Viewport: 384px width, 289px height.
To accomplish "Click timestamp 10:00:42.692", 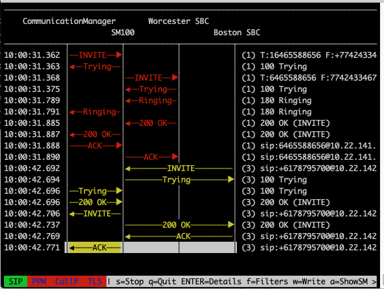I will [32, 168].
